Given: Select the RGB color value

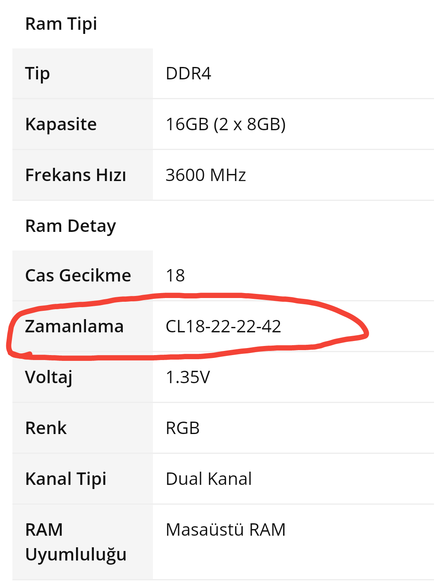Looking at the screenshot, I should (182, 428).
